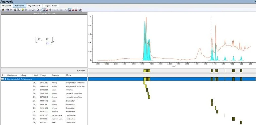Collapse the Saturated Aliphatic Polypropylene row
This screenshot has height=125, width=256.
[2, 79]
